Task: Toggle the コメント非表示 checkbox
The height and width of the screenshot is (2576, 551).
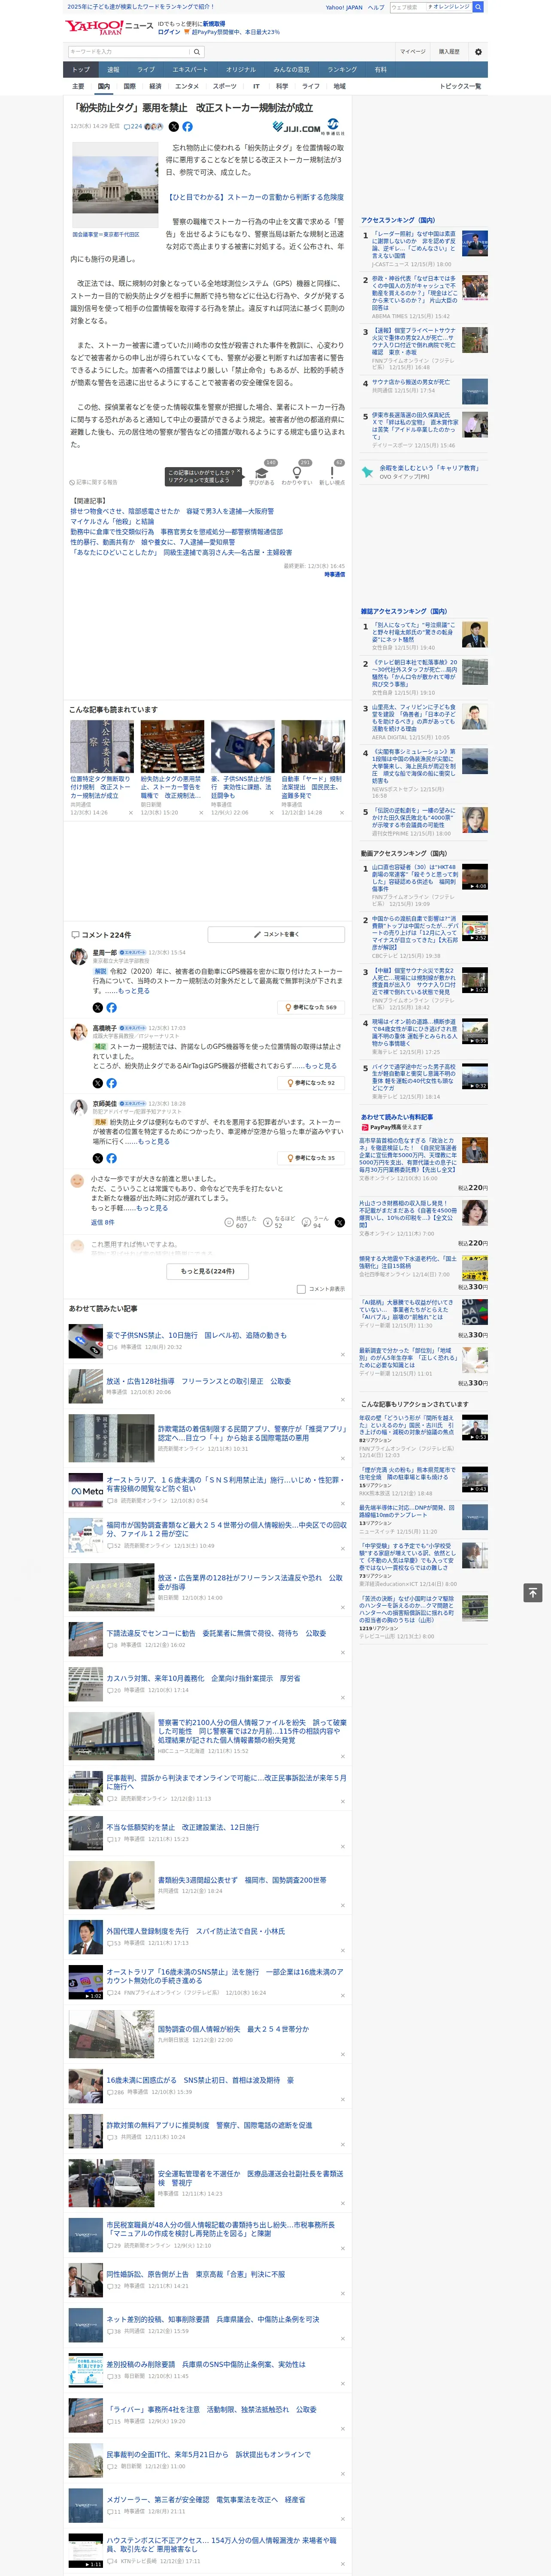Action: (301, 1289)
